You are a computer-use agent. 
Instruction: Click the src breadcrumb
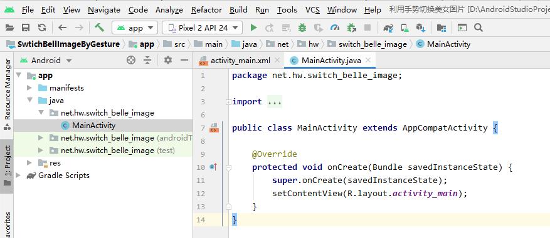pos(174,44)
